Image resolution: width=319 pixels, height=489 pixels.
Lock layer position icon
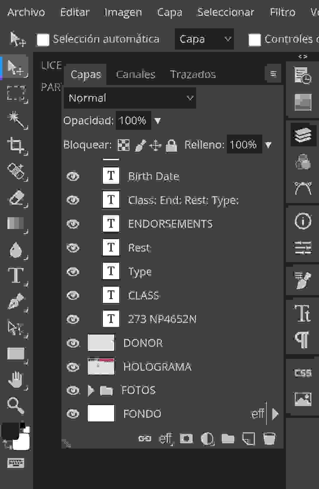coord(155,145)
